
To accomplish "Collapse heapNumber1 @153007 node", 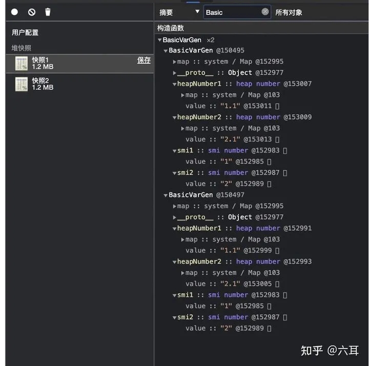I will (x=175, y=84).
